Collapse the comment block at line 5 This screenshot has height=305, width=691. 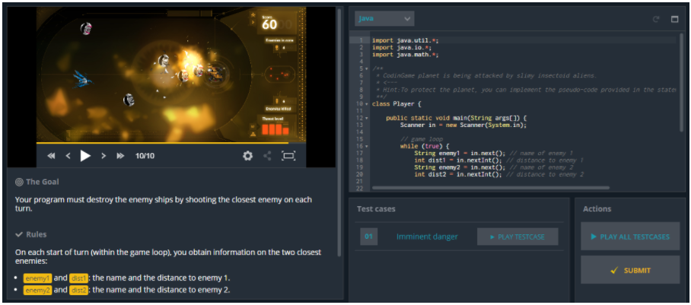click(367, 68)
